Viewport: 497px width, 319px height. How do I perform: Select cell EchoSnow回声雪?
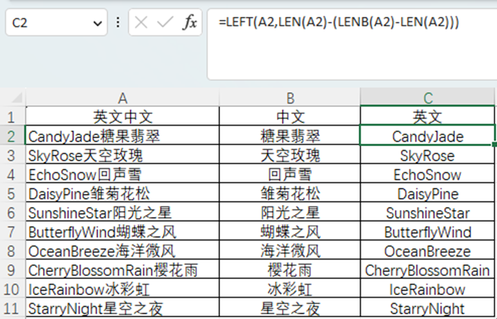point(123,174)
